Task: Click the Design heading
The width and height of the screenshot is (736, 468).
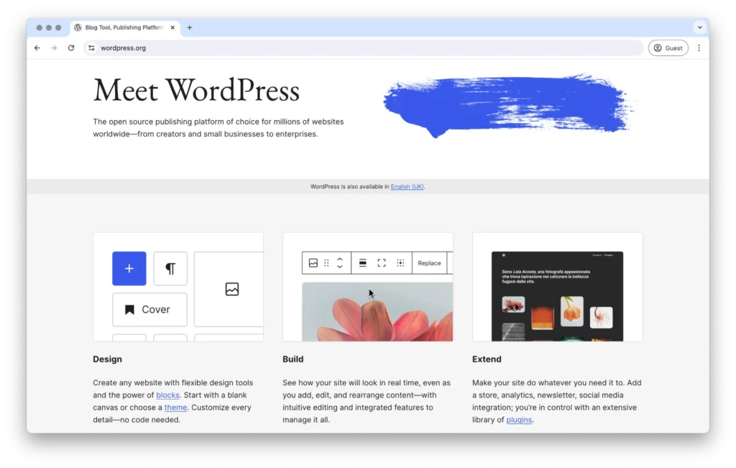Action: tap(108, 359)
